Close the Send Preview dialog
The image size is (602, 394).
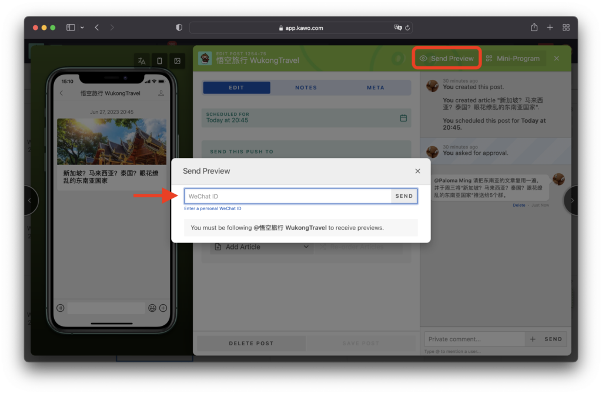418,171
